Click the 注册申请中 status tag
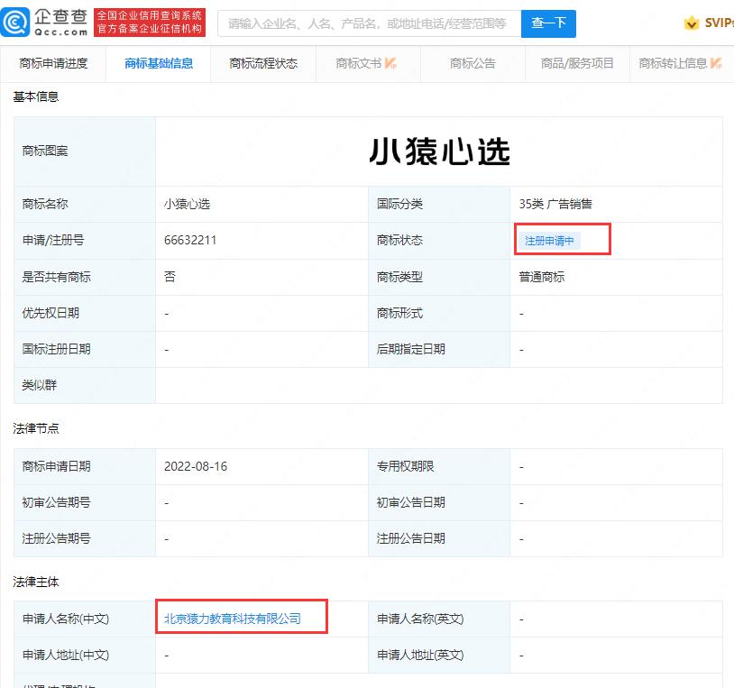The width and height of the screenshot is (734, 688). [x=548, y=241]
